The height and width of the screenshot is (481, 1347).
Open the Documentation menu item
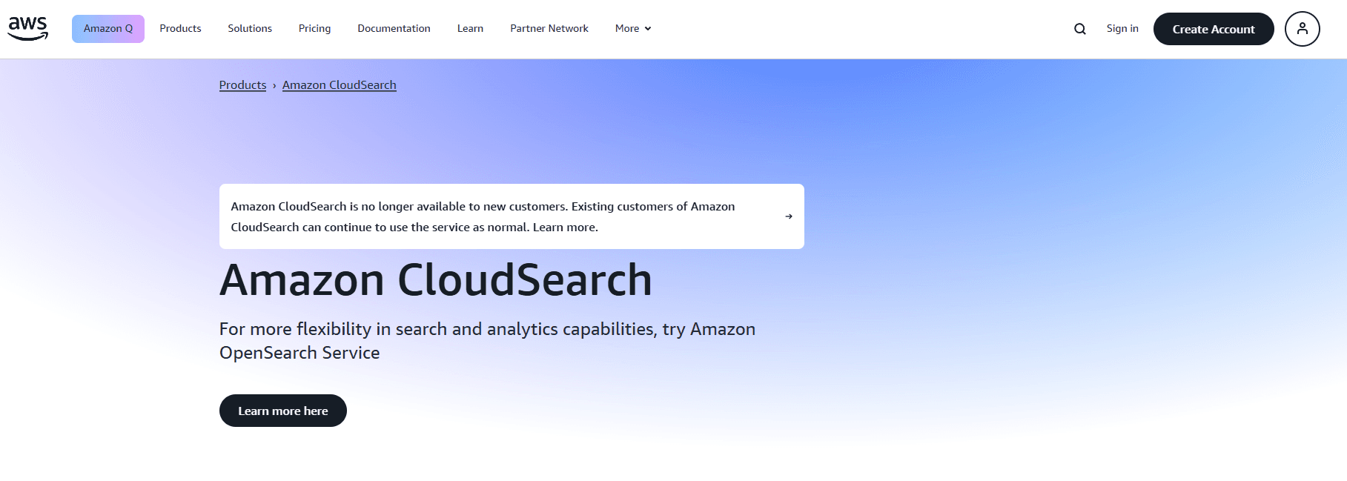[x=394, y=29]
